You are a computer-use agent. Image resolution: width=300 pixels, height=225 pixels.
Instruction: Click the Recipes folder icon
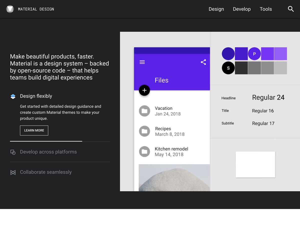(x=144, y=131)
